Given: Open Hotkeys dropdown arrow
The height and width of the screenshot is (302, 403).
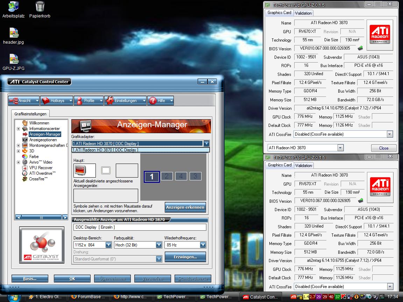Looking at the screenshot, I should coord(70,101).
